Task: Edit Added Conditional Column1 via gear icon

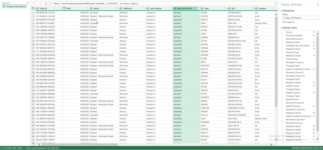Action: coord(314,116)
